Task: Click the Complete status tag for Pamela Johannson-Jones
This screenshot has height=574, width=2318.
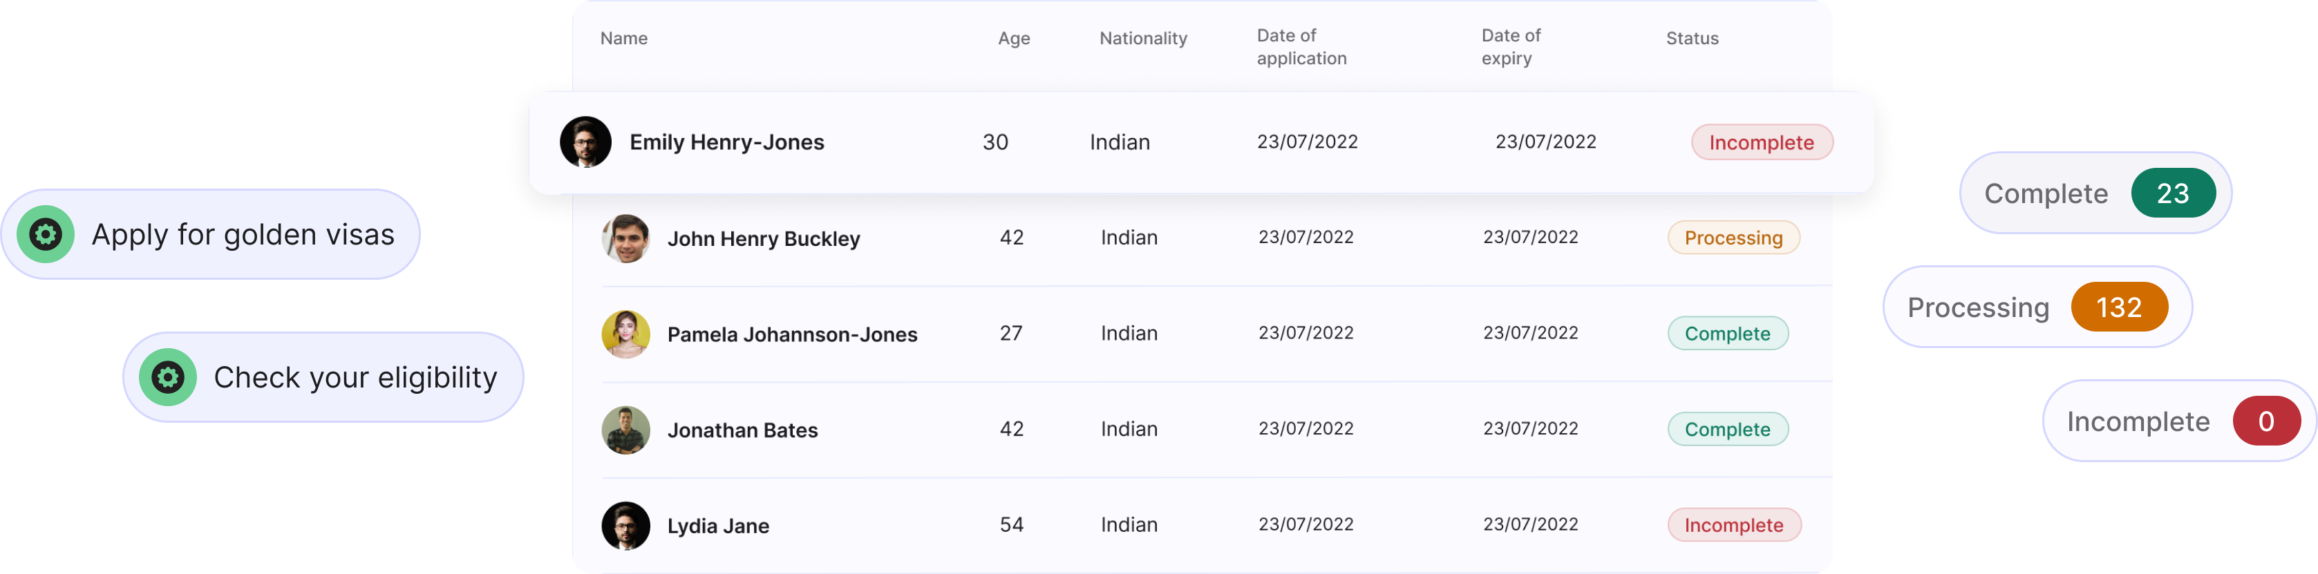Action: click(x=1727, y=334)
